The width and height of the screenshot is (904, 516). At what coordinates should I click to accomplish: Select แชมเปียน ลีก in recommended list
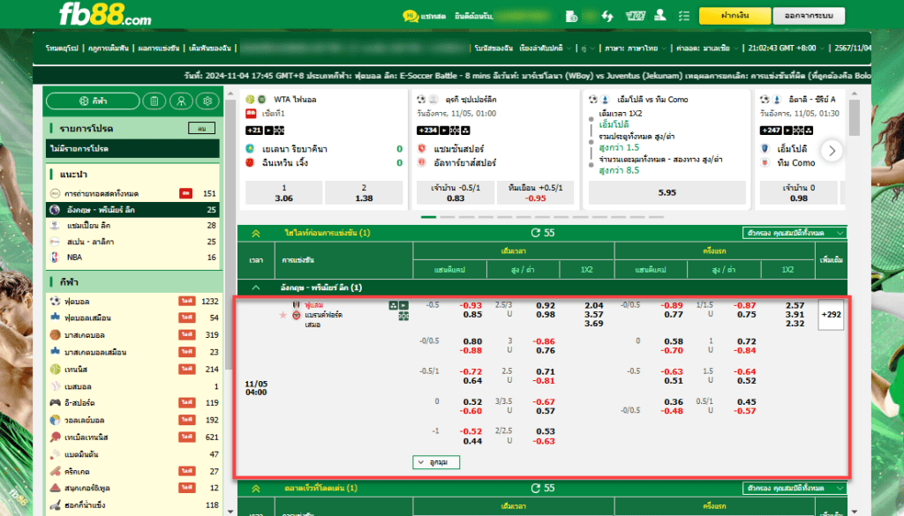point(133,226)
